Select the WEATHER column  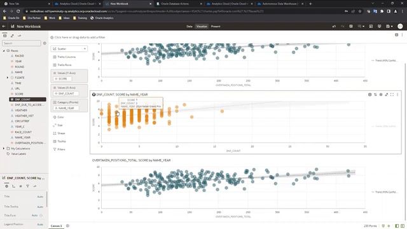[20, 110]
